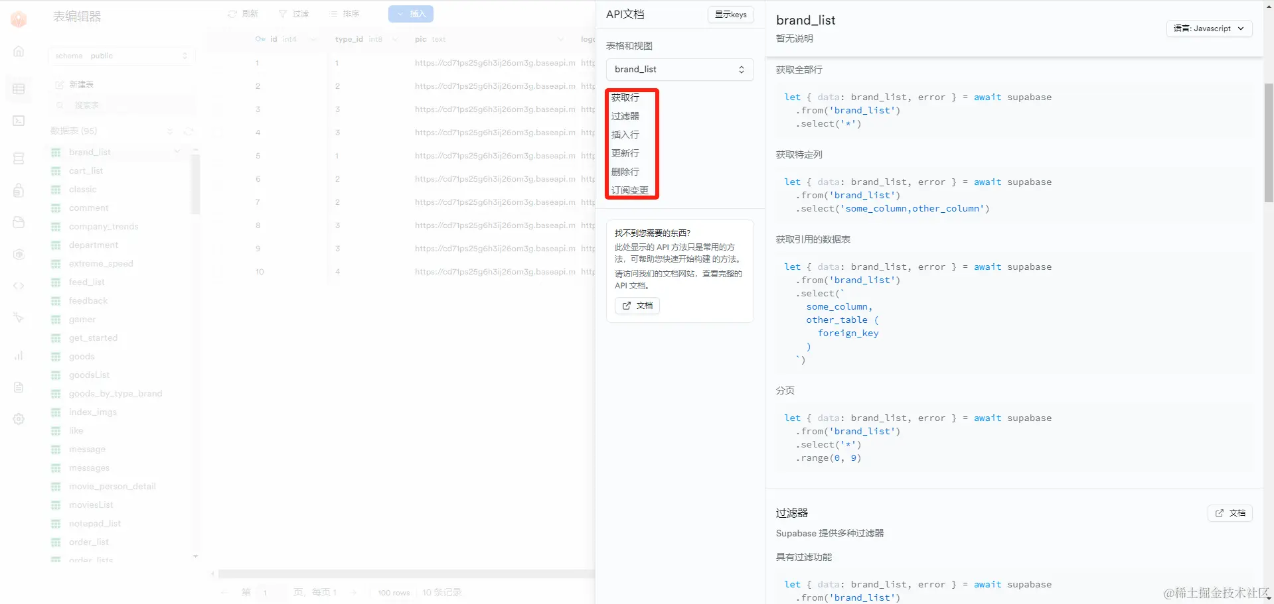Click the 分页 section heading
The image size is (1274, 604).
coord(785,391)
